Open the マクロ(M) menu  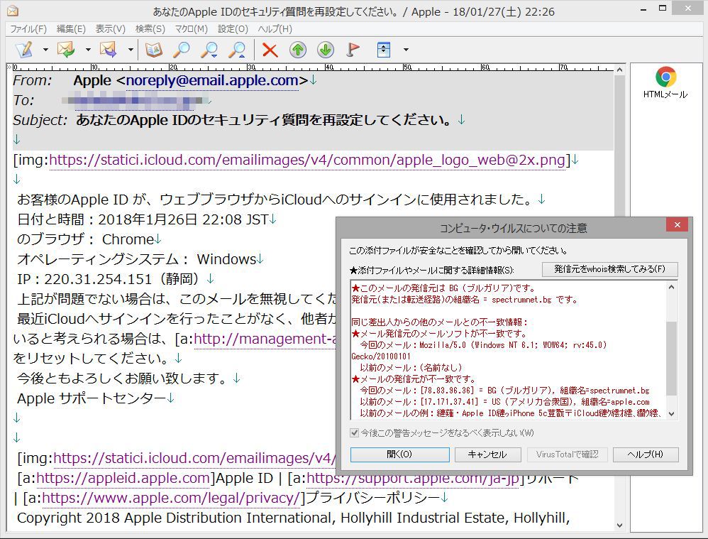[192, 29]
